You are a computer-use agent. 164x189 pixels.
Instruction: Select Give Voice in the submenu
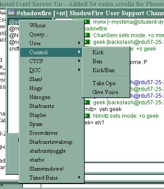coord(106,92)
